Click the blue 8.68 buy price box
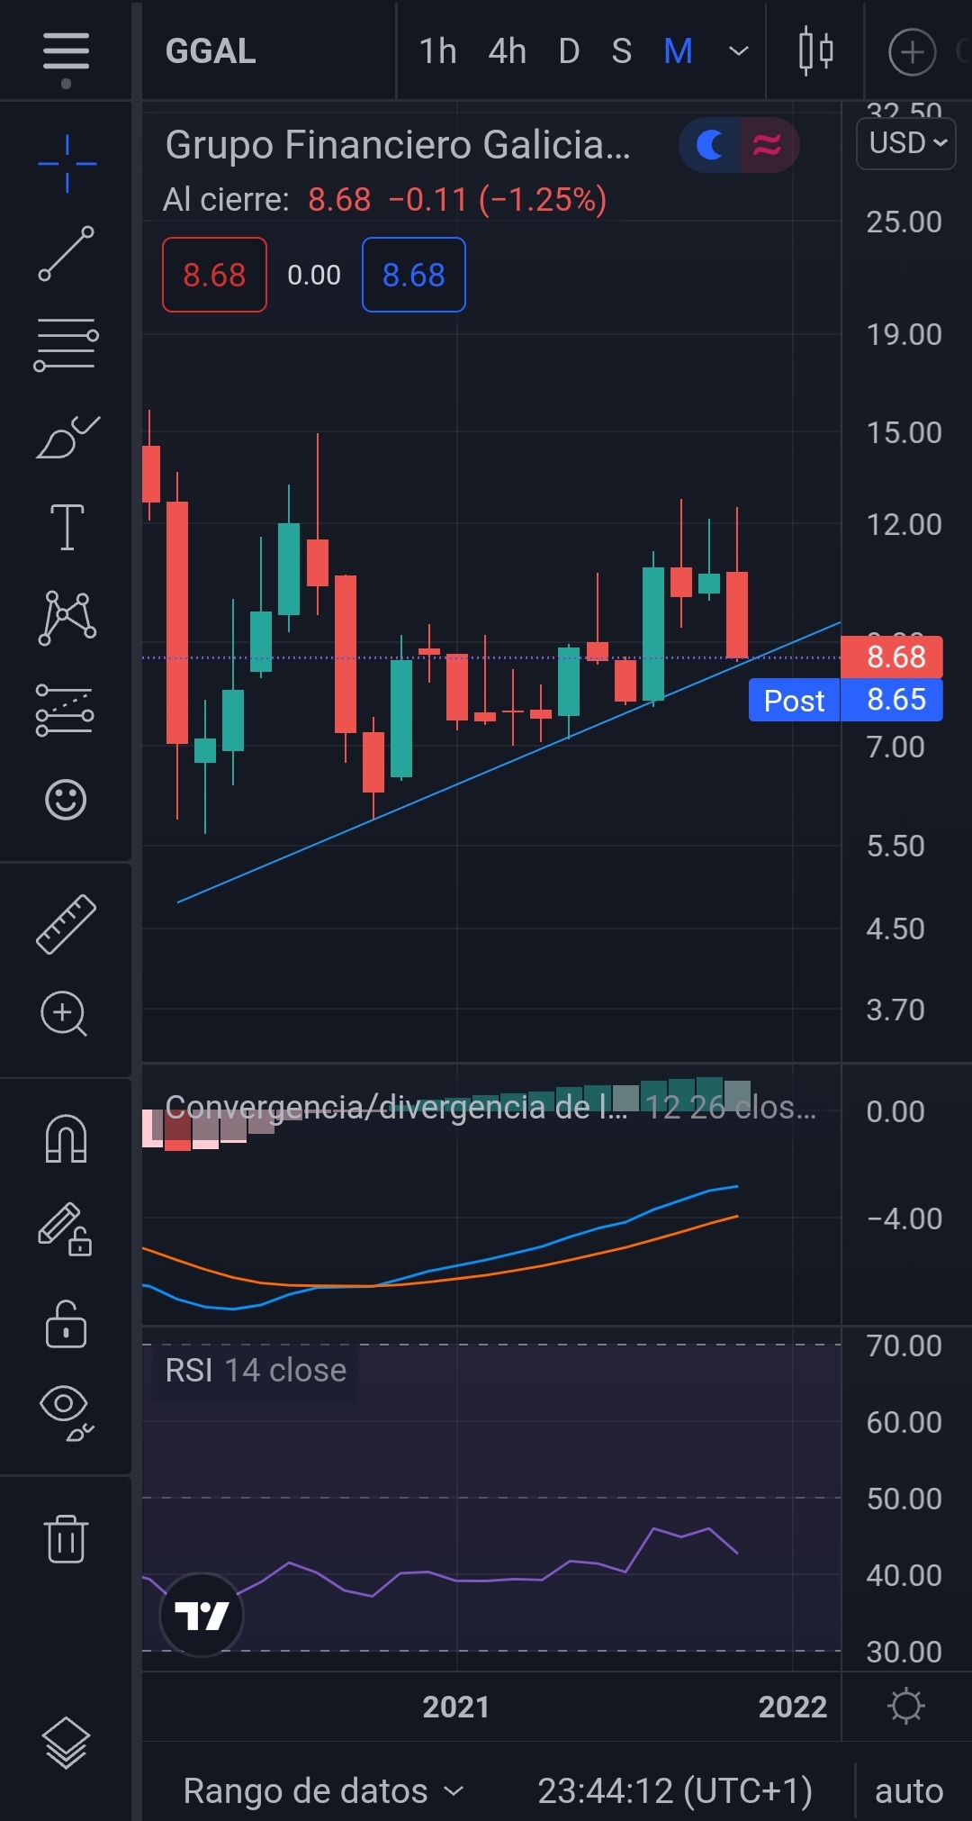972x1821 pixels. coord(413,275)
